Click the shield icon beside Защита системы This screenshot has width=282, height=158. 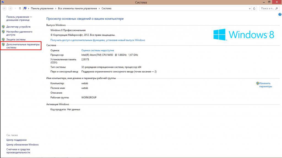(x=3, y=39)
